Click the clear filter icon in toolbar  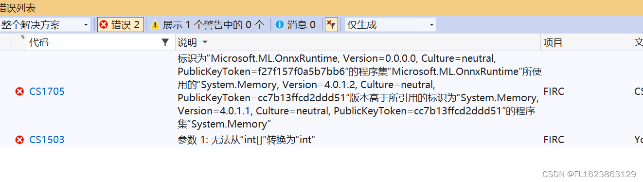point(331,24)
